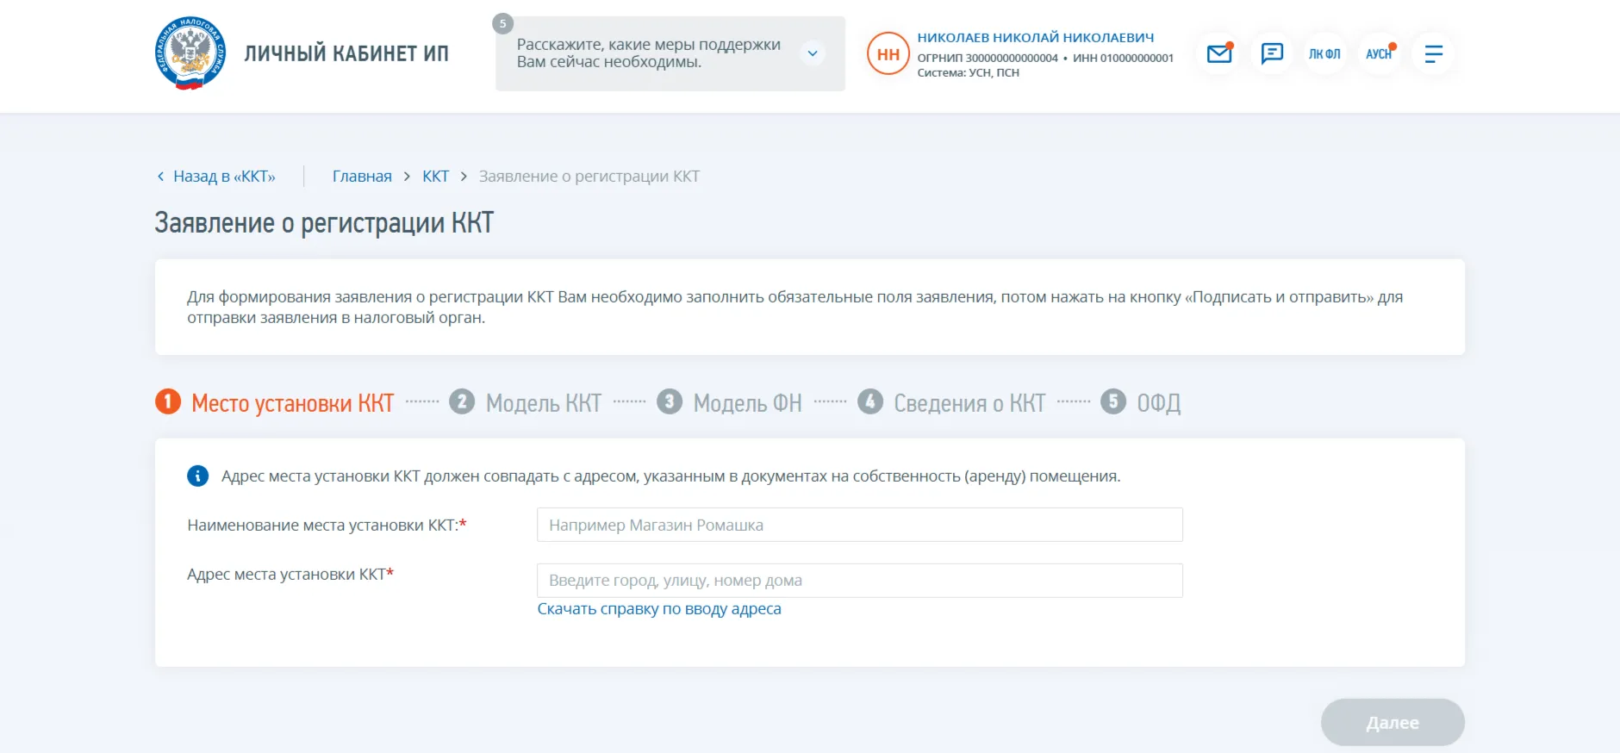1620x753 pixels.
Task: Select step 5 ОФД
Action: (1141, 402)
